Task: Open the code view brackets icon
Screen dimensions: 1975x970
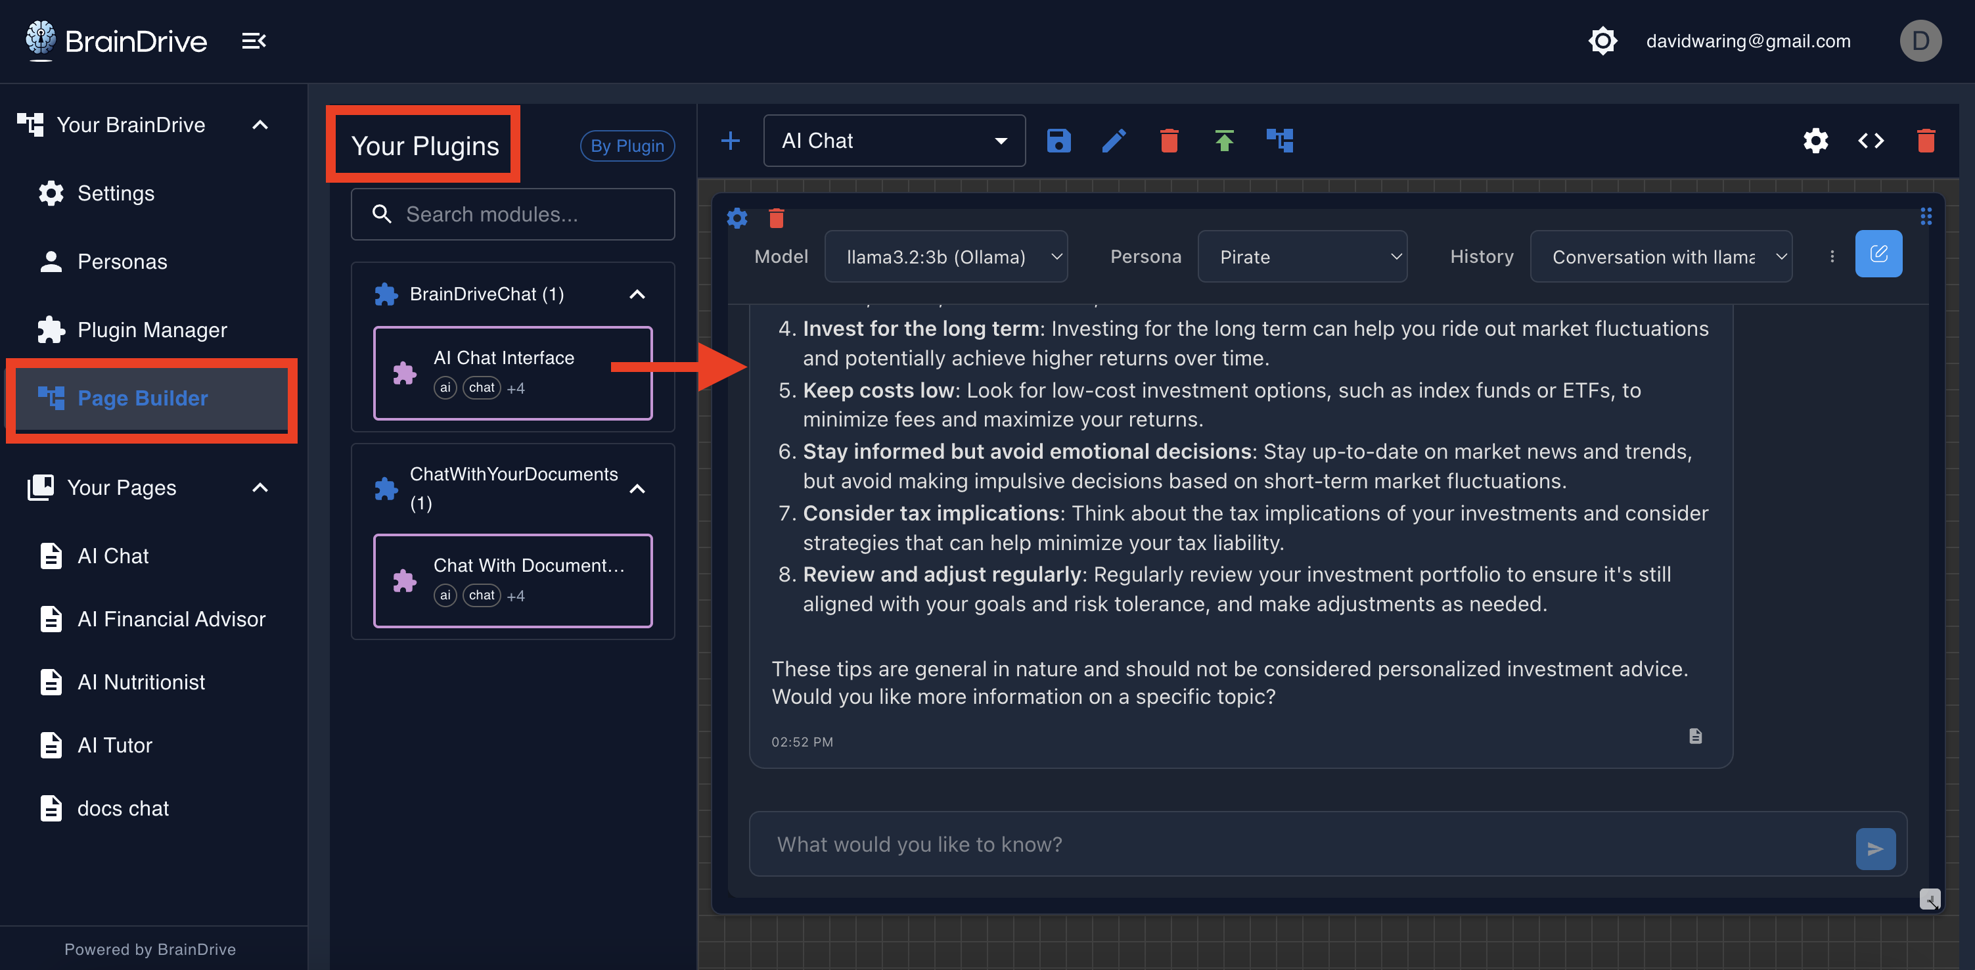Action: (x=1870, y=141)
